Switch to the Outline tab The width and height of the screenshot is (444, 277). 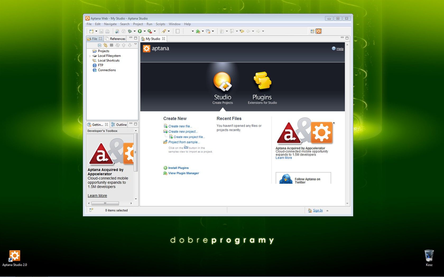click(119, 124)
